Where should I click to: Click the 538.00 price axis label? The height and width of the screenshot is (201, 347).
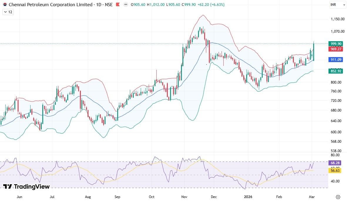click(x=336, y=151)
